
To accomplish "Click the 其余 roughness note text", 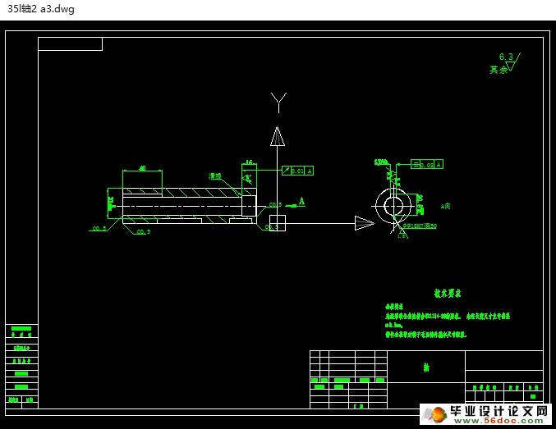I will point(499,70).
